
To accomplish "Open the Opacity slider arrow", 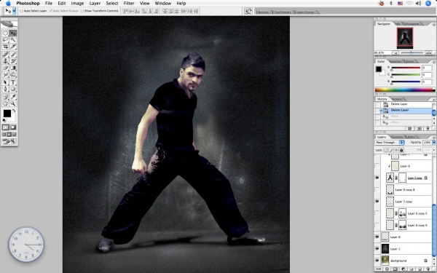I will pos(433,143).
